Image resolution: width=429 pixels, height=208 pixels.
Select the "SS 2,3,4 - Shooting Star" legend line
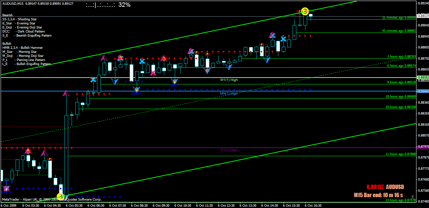click(x=19, y=19)
